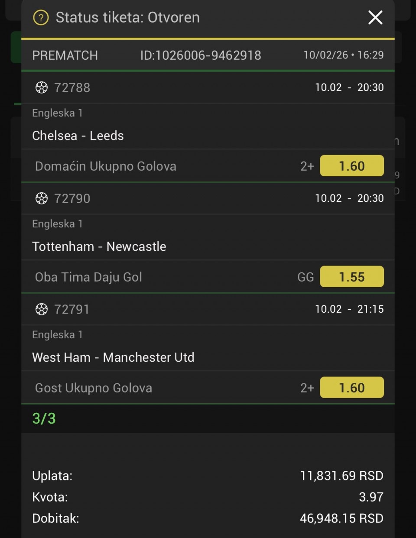Click soccer ball icon beside code 72791

pyautogui.click(x=42, y=309)
